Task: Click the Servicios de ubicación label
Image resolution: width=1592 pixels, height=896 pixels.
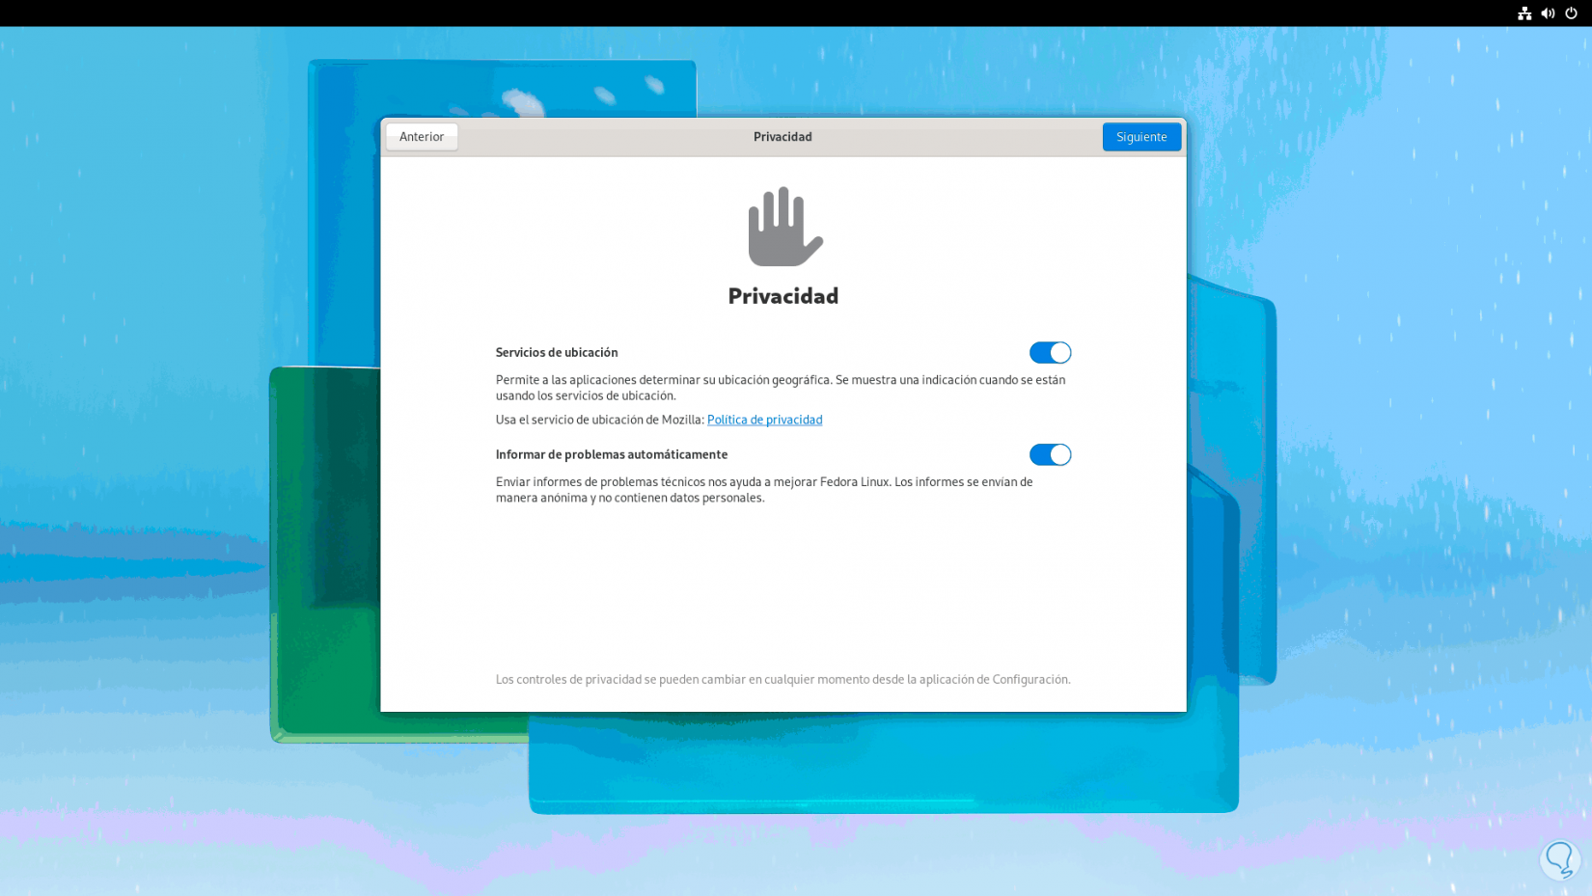Action: [557, 352]
